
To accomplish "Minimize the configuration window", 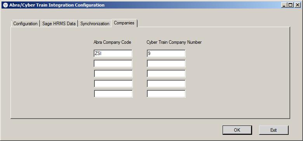I will 284,5.
